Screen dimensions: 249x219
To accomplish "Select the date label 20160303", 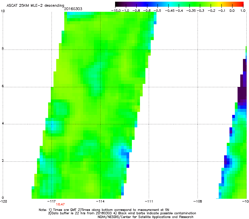I will pyautogui.click(x=73, y=9).
